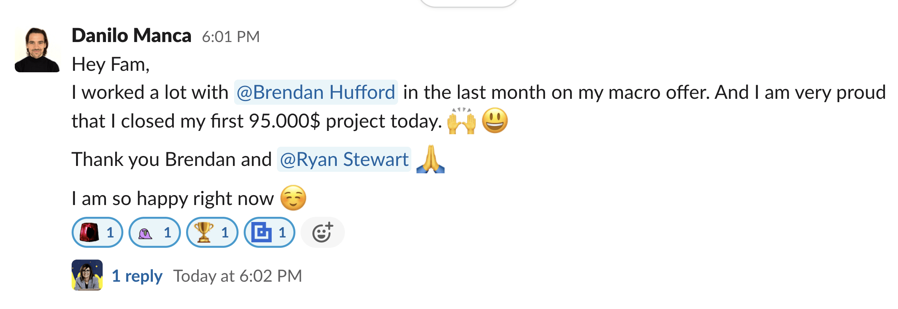Add a reaction with the emoji picker icon
Image resolution: width=898 pixels, height=309 pixels.
pyautogui.click(x=322, y=232)
